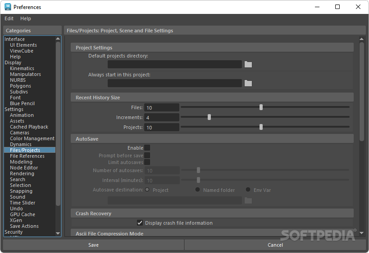Open the Help menu

(25, 18)
